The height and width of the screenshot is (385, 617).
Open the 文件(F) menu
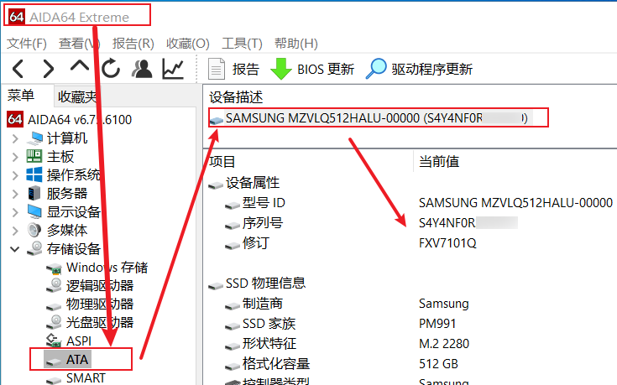[26, 44]
